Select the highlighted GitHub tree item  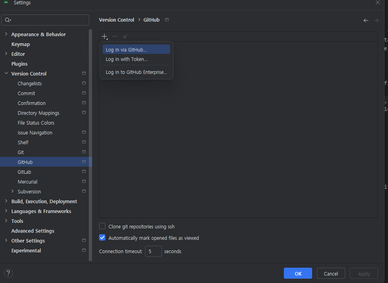(46, 162)
